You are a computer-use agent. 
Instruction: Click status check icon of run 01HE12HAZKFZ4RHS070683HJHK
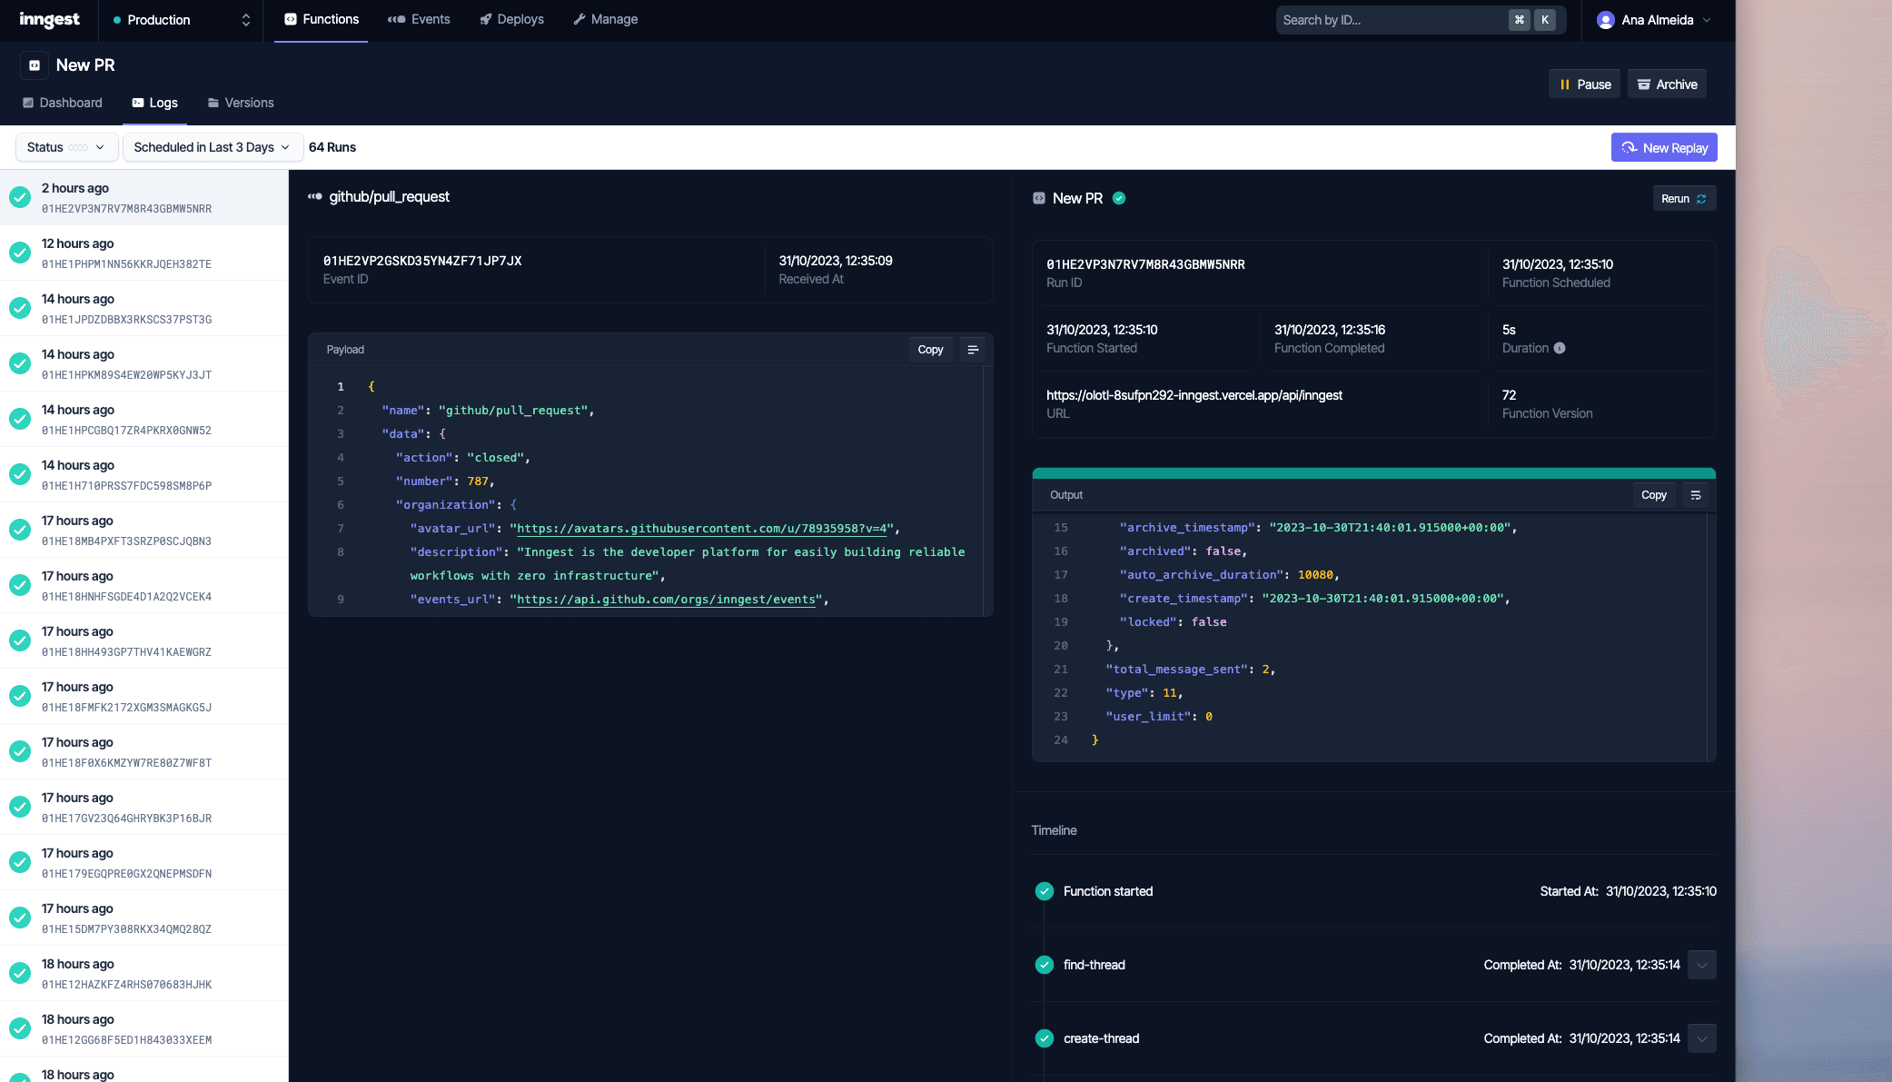(x=20, y=974)
